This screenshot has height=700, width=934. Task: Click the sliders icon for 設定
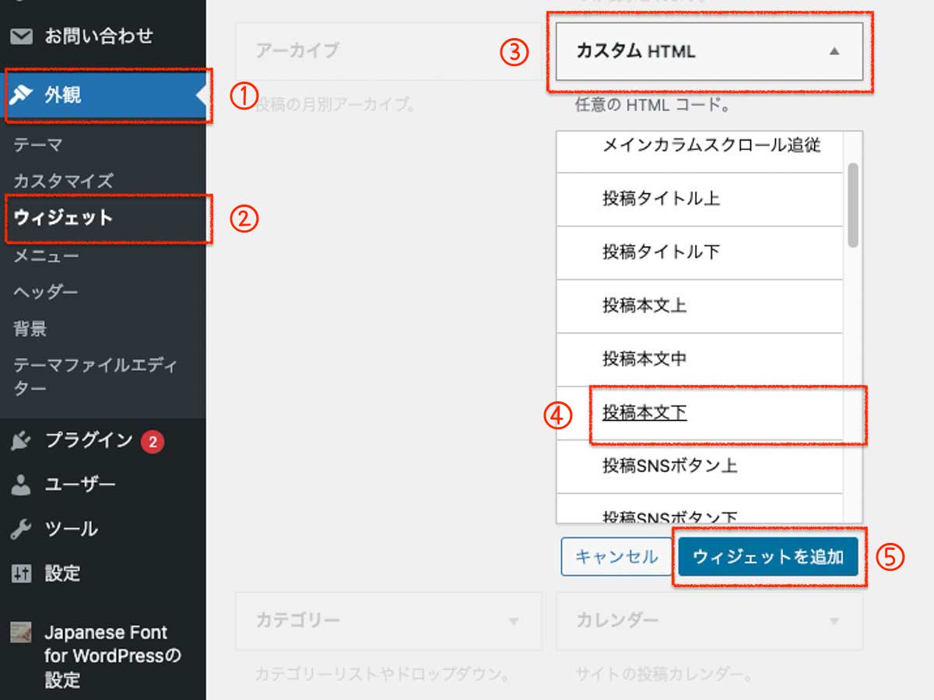pos(21,574)
